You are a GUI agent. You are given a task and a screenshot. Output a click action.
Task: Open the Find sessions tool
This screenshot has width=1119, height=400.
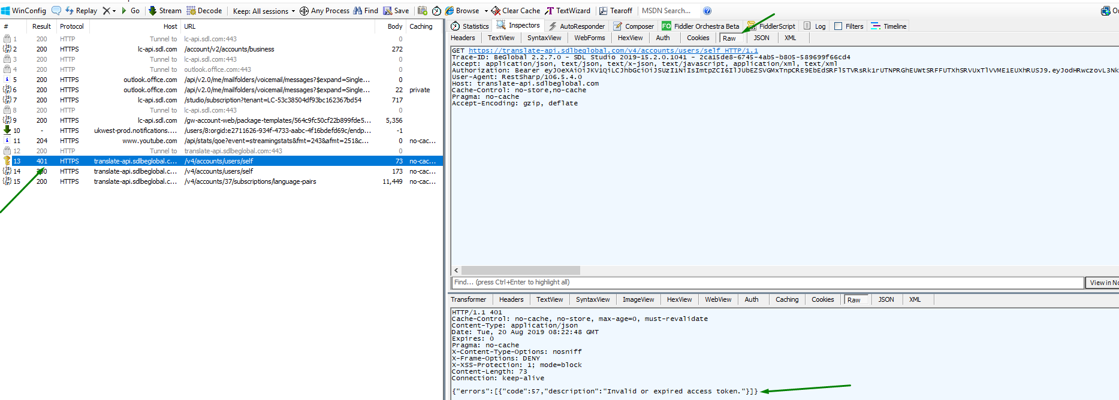(x=366, y=11)
